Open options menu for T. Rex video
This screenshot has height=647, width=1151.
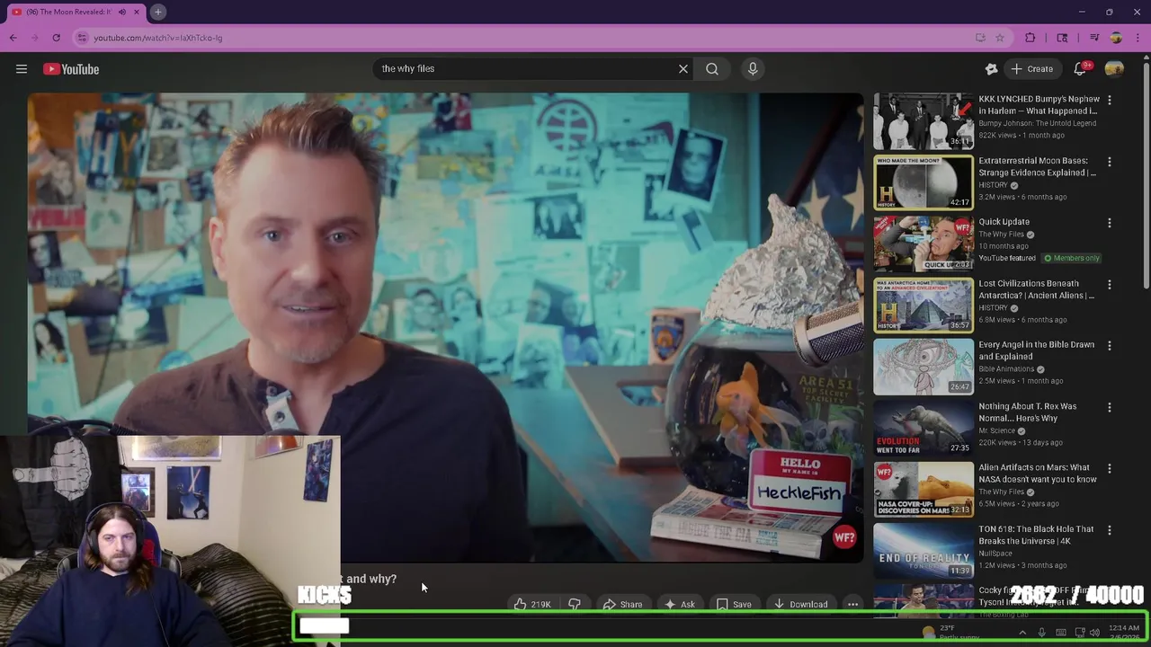[1110, 407]
